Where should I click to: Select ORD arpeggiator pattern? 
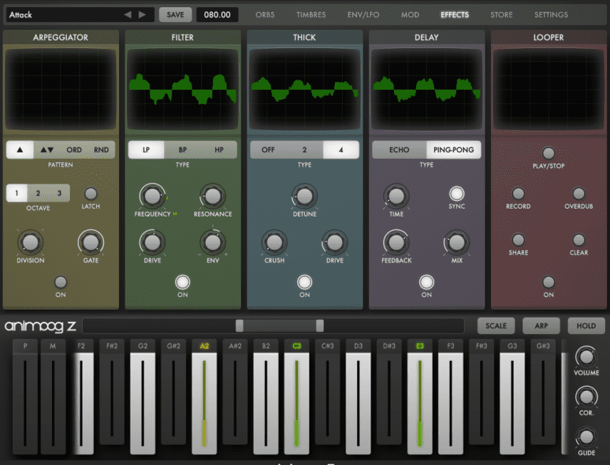[x=74, y=150]
